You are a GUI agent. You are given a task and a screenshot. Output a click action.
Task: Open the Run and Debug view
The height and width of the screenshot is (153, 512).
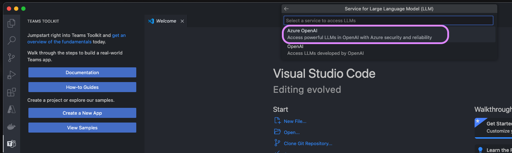[12, 75]
